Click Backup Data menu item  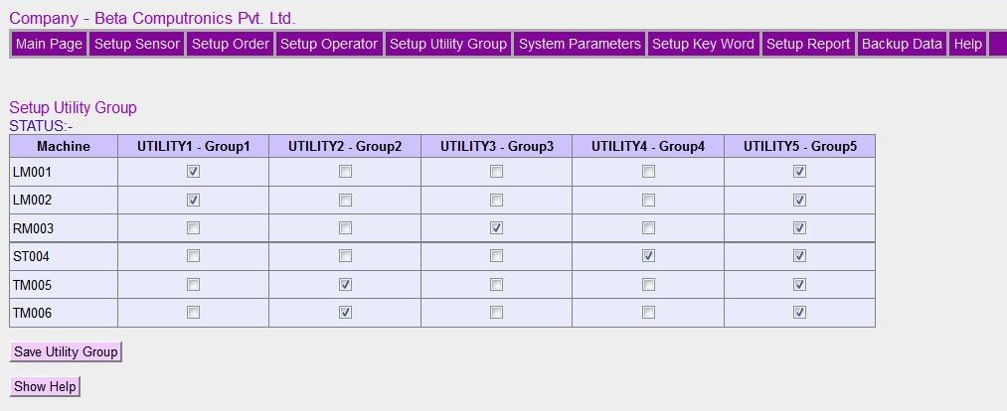[902, 44]
